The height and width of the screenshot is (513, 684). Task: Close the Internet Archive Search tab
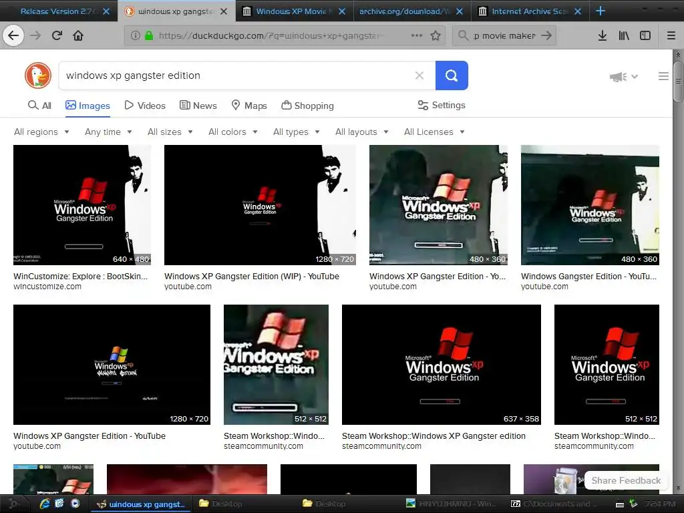pos(578,11)
